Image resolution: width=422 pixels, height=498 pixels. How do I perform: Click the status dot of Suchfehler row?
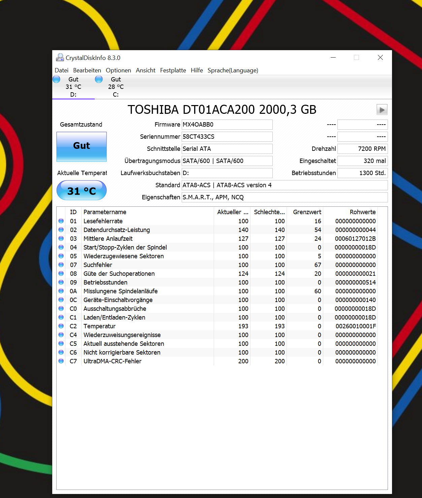tap(61, 265)
